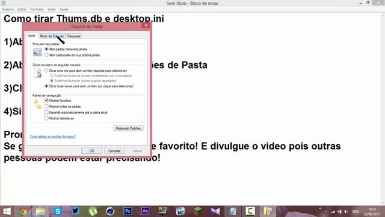Viewport: 385px width, 217px height.
Task: Switch to the Folder Options taskbar item
Action: (x=268, y=212)
